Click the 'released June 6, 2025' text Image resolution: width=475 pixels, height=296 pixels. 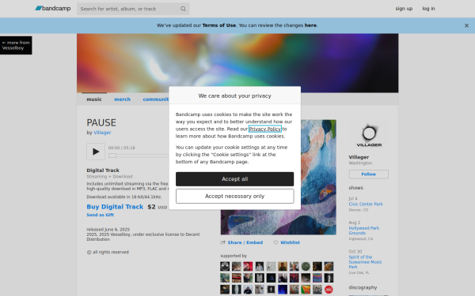pos(108,229)
